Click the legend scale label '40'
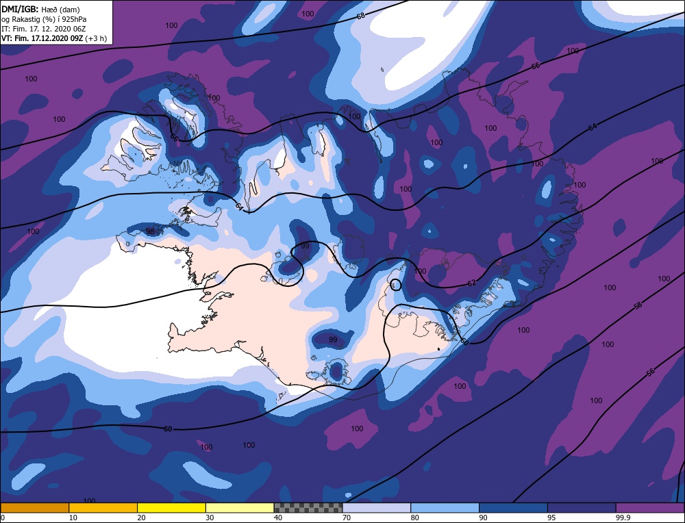This screenshot has height=523, width=685. click(278, 518)
